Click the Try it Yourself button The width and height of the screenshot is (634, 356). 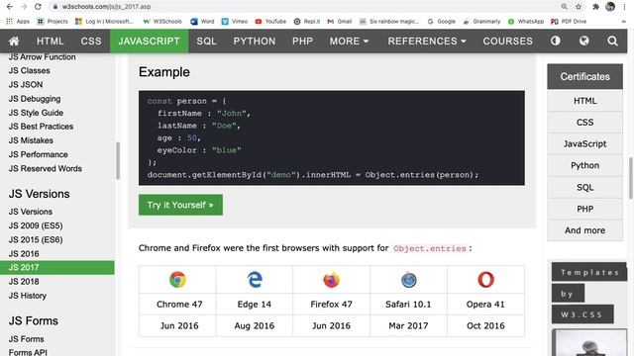pyautogui.click(x=180, y=205)
